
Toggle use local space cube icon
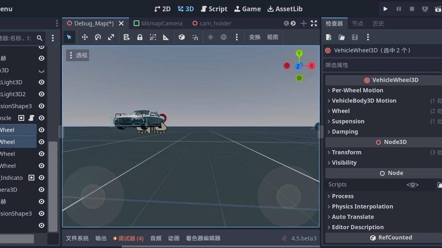(x=182, y=37)
